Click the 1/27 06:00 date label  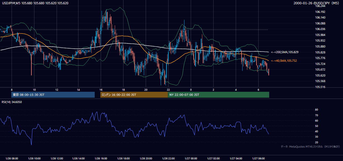point(258,159)
